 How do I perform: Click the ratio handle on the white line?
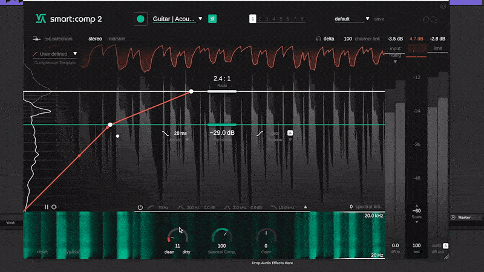191,91
